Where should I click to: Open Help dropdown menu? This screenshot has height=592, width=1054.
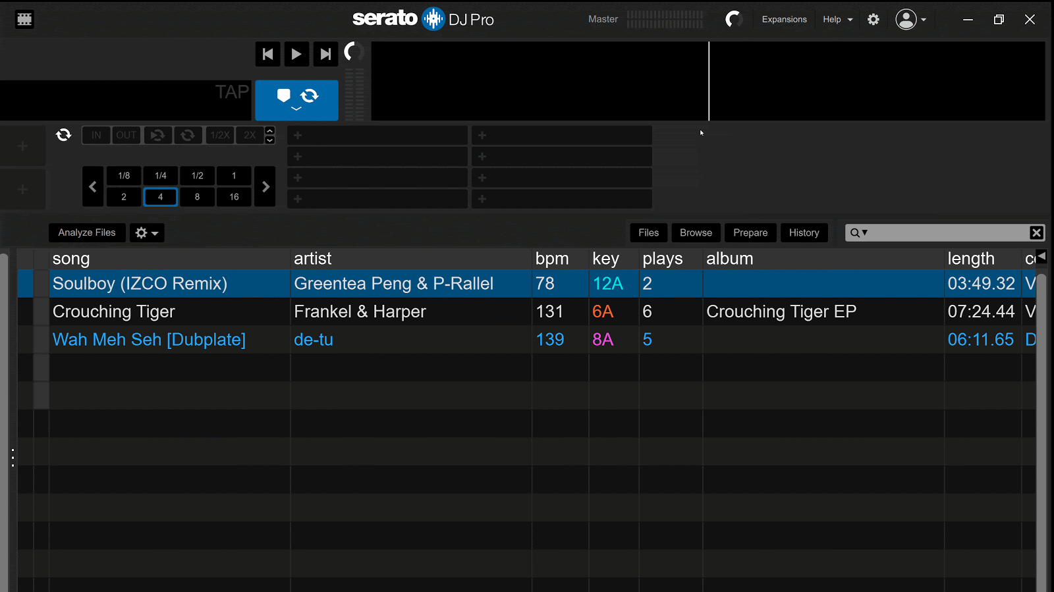(x=837, y=19)
